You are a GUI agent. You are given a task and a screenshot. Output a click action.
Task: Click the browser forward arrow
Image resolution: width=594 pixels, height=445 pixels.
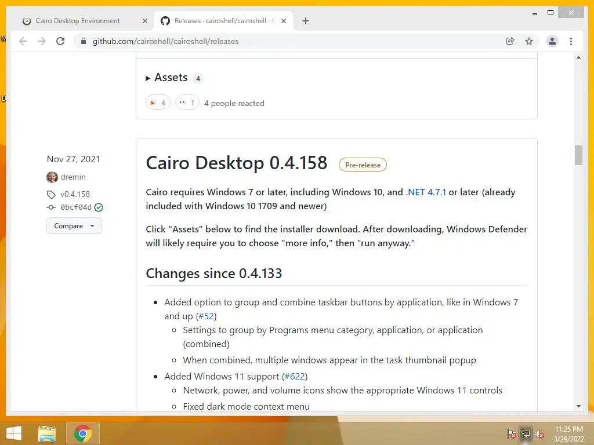tap(42, 41)
